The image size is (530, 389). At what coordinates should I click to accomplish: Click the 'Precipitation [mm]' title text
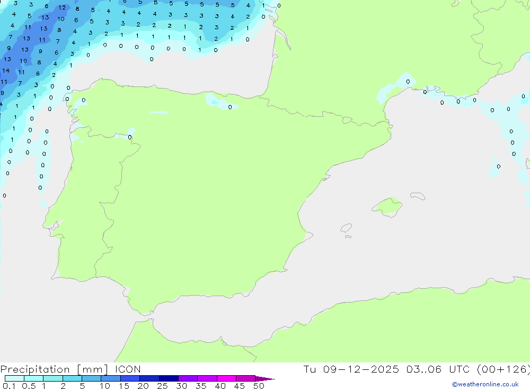[54, 369]
